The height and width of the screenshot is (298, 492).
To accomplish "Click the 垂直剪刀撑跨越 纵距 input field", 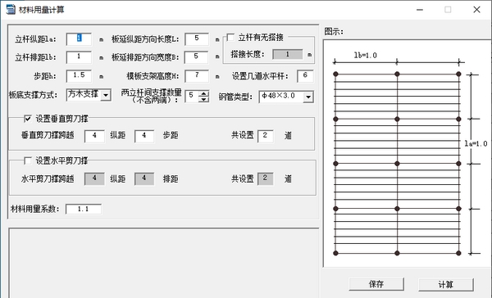I will [94, 136].
